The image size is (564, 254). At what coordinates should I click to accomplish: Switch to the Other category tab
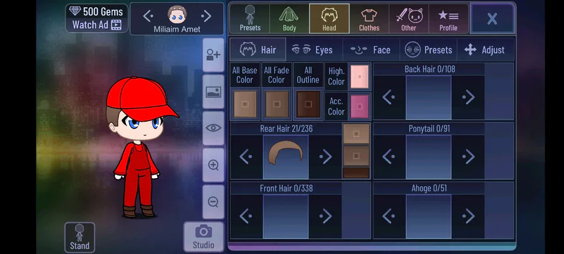pyautogui.click(x=409, y=18)
